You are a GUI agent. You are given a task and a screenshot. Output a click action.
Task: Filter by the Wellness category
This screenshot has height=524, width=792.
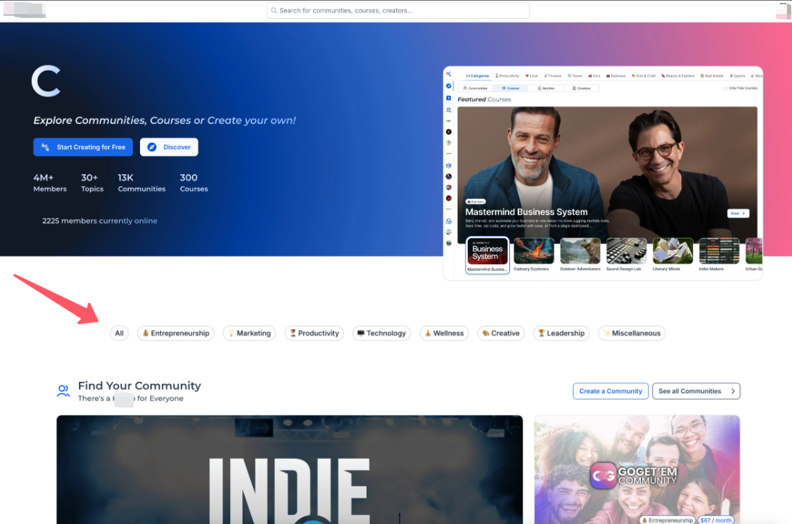coord(444,333)
